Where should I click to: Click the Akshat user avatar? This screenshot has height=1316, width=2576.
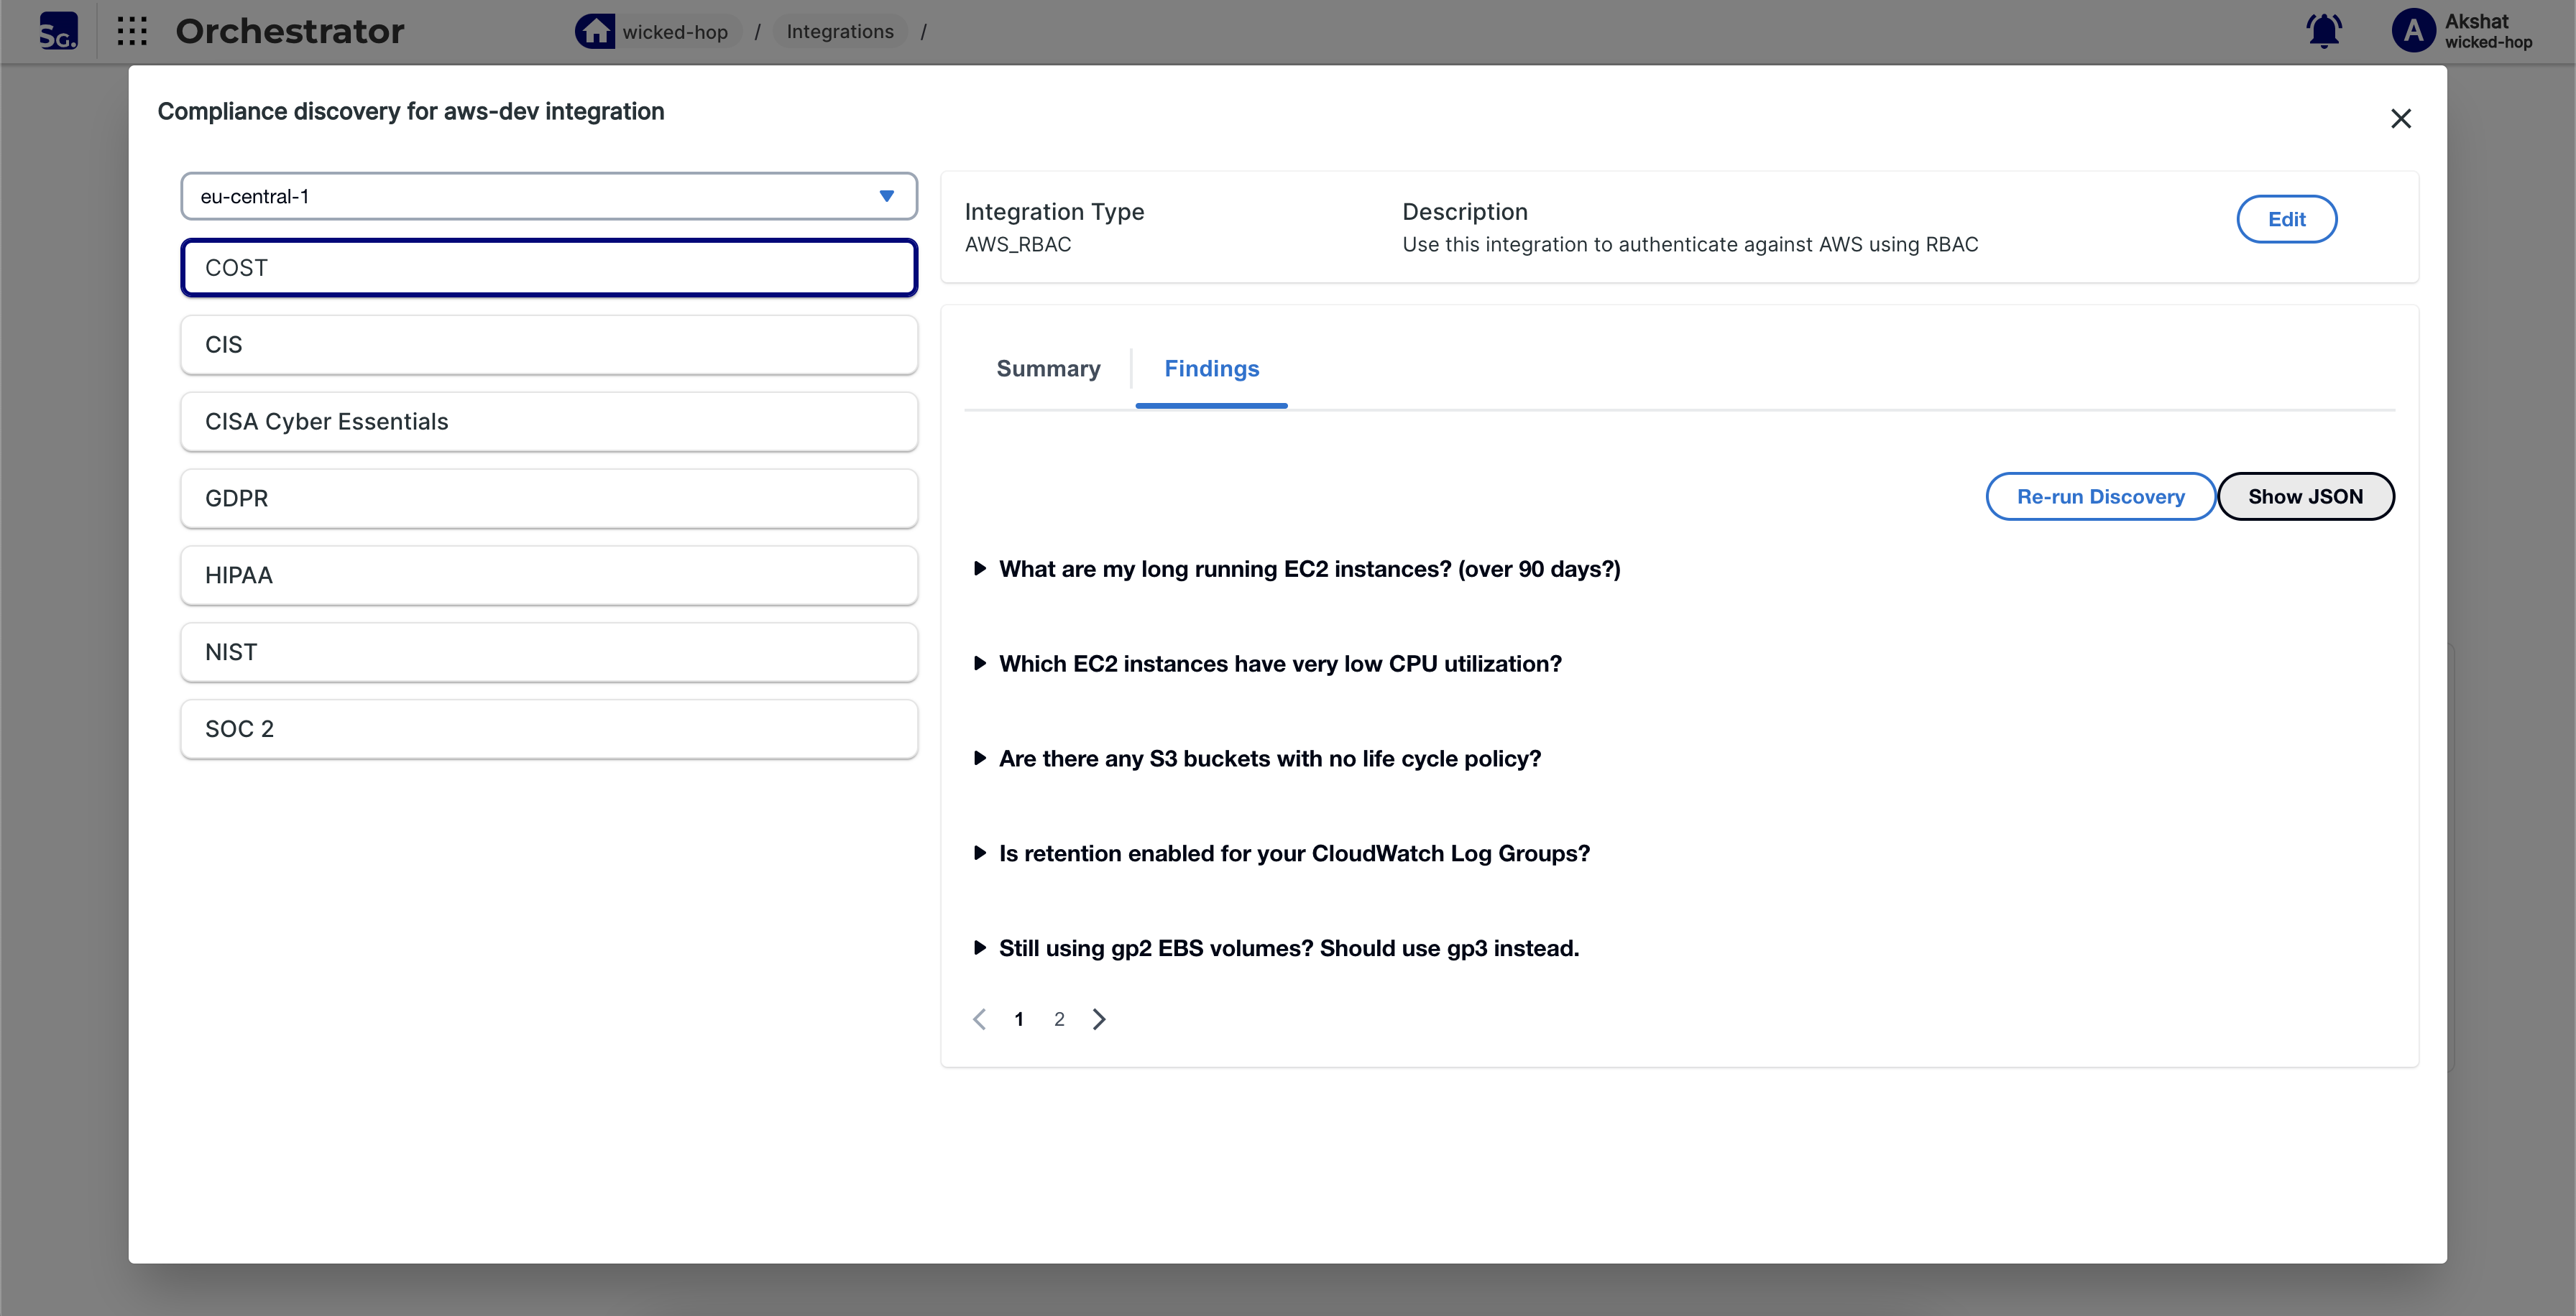2413,31
